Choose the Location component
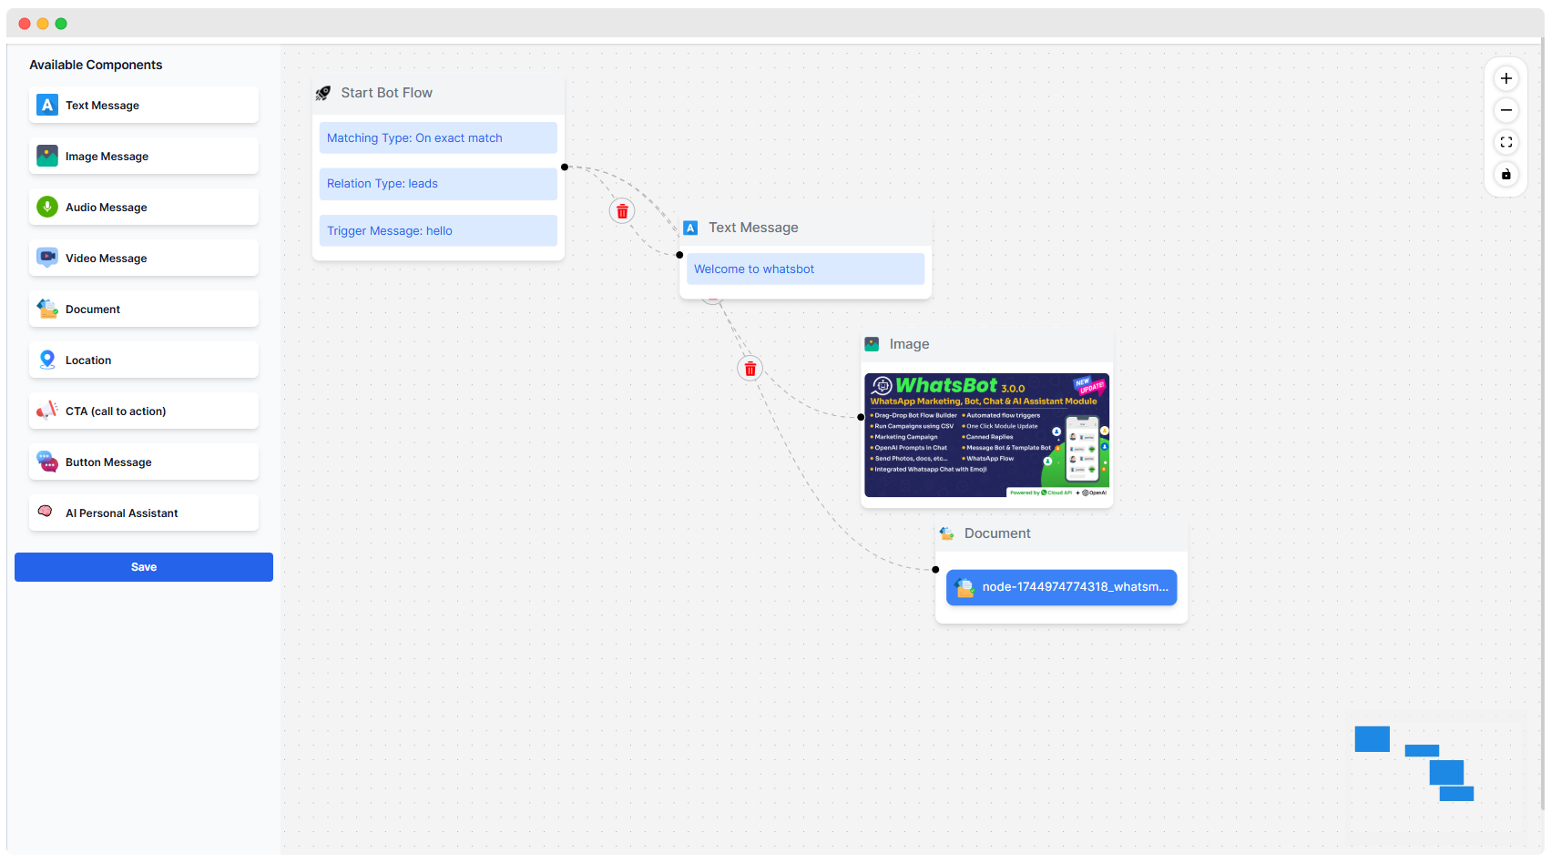Image resolution: width=1551 pixels, height=863 pixels. 144,360
